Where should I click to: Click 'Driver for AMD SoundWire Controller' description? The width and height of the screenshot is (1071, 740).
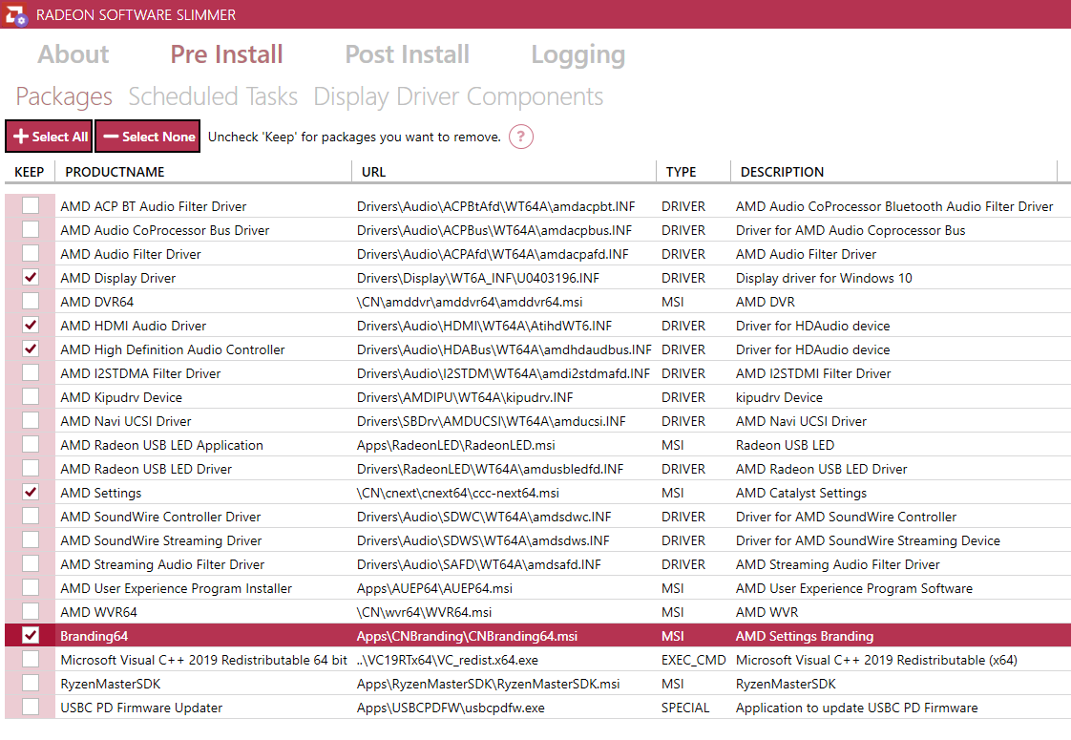(846, 517)
